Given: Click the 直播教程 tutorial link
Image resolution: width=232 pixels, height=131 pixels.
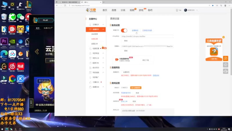Looking at the screenshot, I should [135, 30].
